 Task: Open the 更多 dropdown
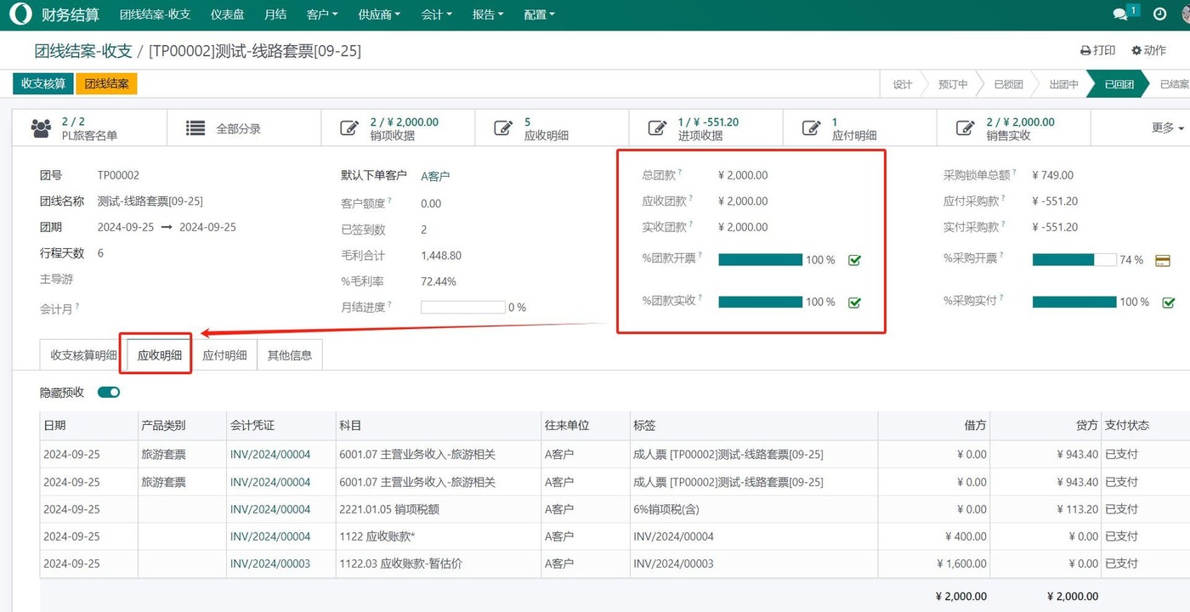1167,127
